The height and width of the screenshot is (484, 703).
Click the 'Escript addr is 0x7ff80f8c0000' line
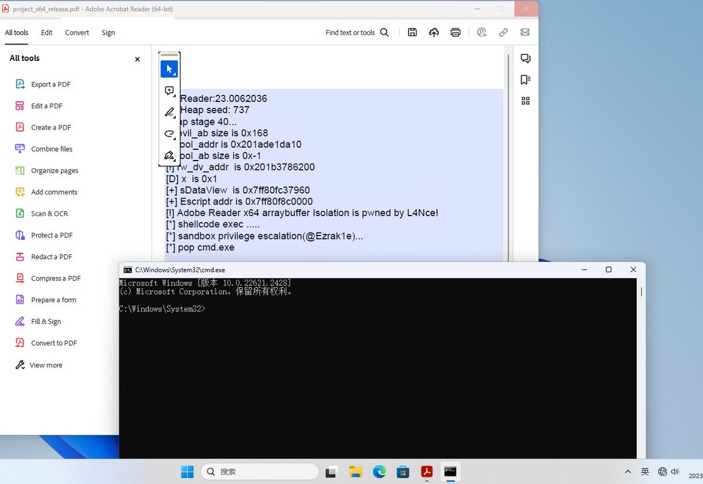point(240,202)
